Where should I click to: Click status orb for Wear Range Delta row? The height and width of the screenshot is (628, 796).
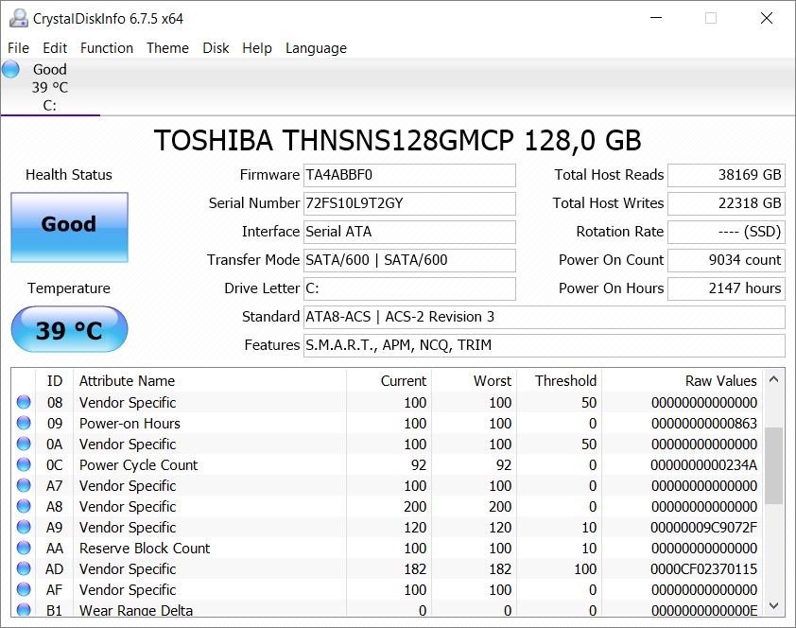coord(24,609)
